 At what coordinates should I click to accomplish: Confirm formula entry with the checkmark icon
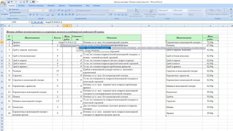(38, 22)
